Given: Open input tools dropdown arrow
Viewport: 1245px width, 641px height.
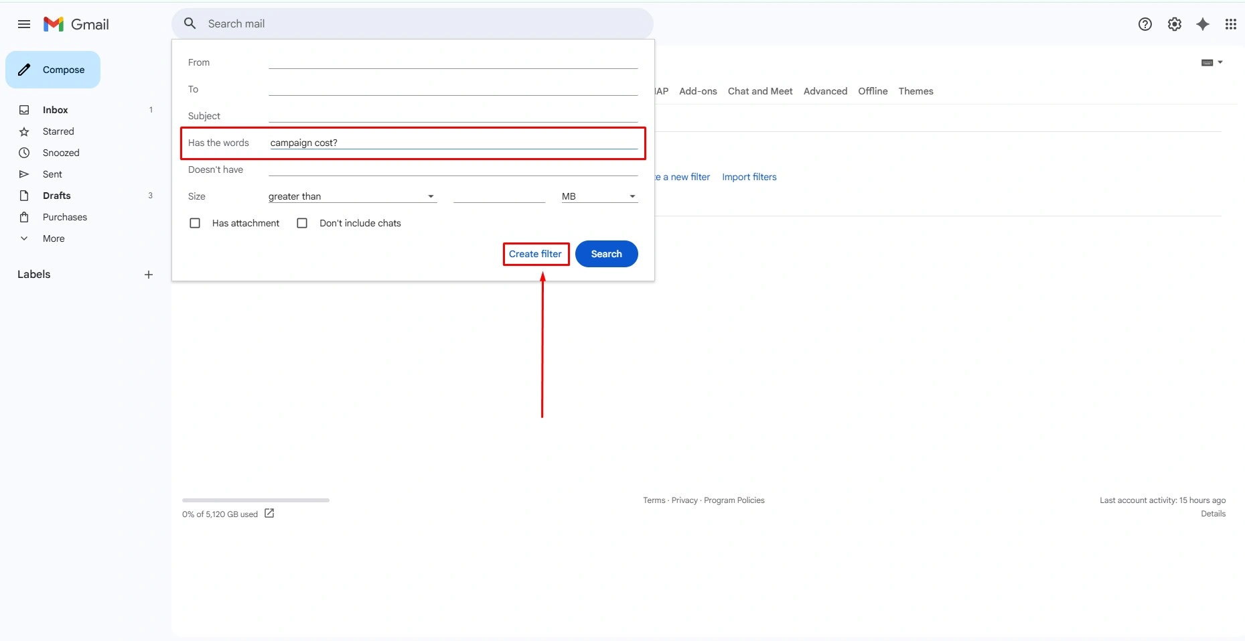Looking at the screenshot, I should click(1220, 62).
